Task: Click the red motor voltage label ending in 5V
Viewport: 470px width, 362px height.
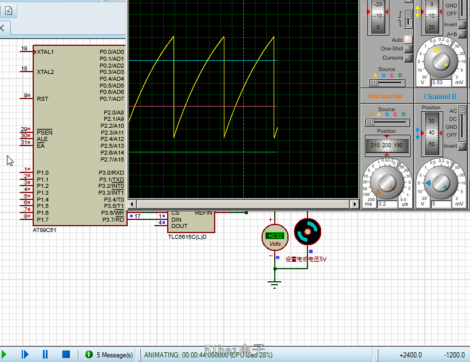Action: 306,259
